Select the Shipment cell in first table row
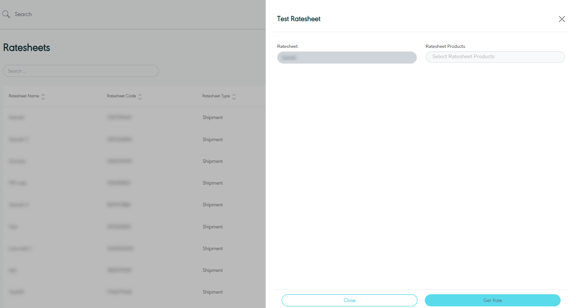The width and height of the screenshot is (576, 308). 212,117
